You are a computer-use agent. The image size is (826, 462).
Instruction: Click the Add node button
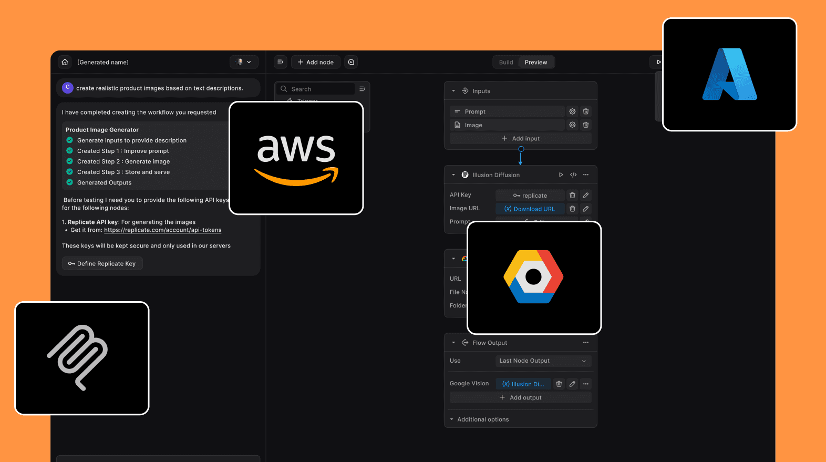pyautogui.click(x=316, y=62)
